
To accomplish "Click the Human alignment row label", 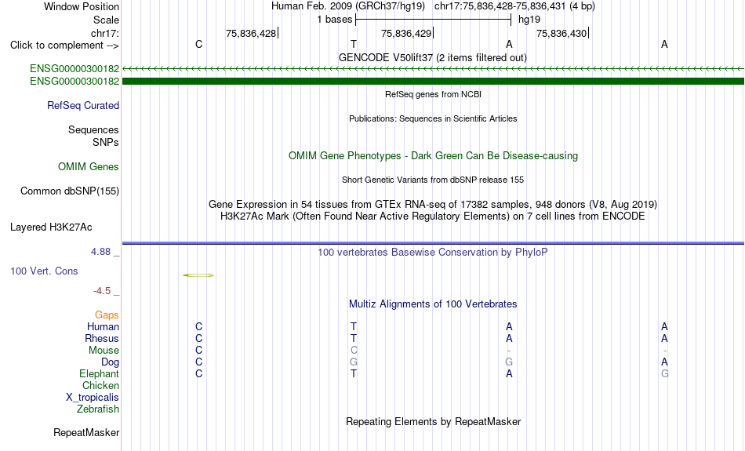I will tap(103, 327).
